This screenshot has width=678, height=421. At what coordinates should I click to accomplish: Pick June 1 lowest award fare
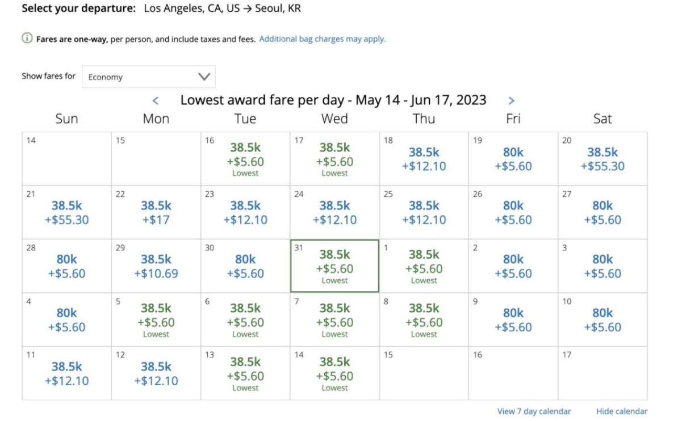[x=424, y=266]
